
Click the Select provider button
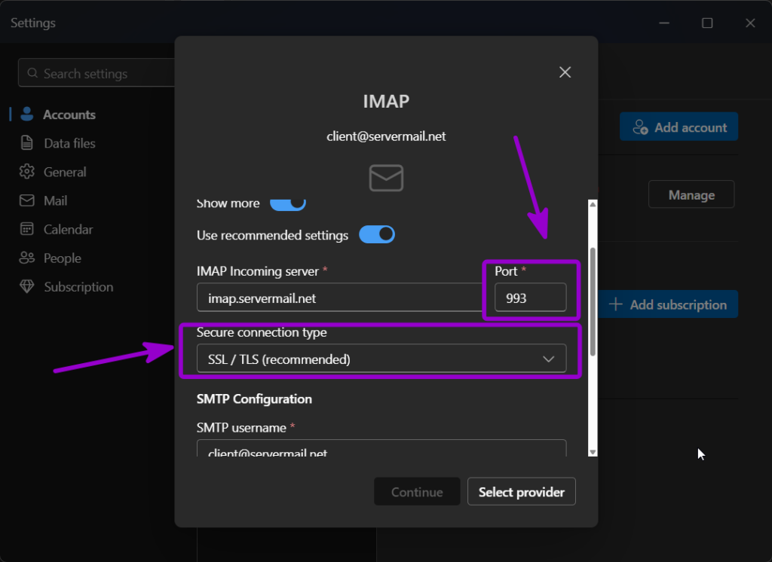click(x=522, y=492)
